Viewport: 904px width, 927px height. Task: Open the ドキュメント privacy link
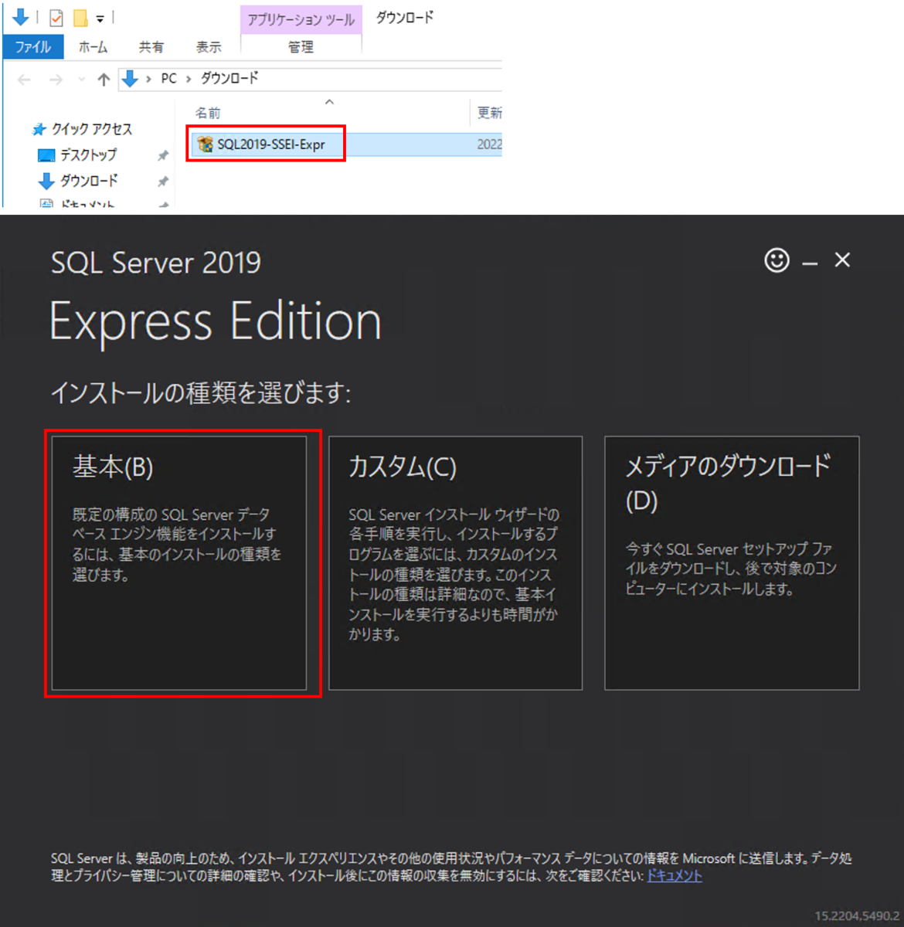click(674, 876)
